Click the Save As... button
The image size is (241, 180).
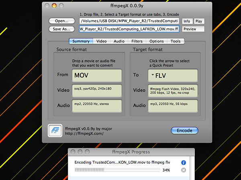[62, 29]
